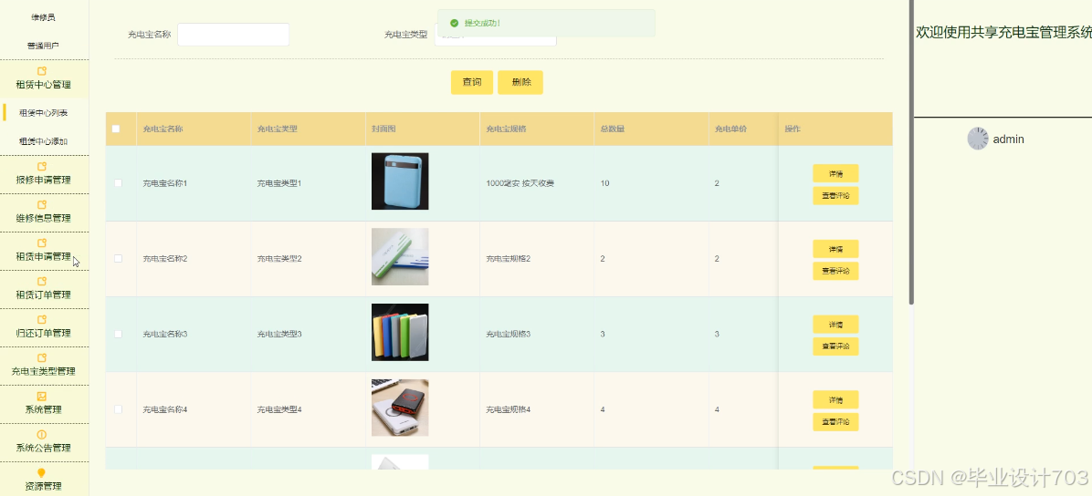Click the icon above 租赁中心管理
This screenshot has height=496, width=1092.
[x=42, y=71]
